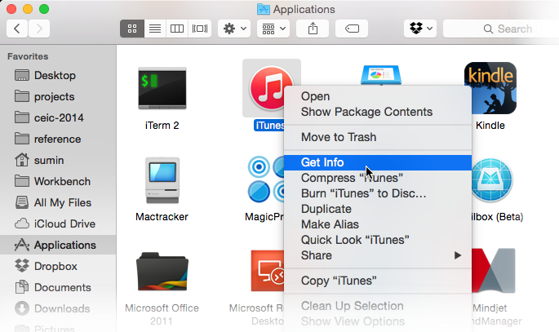Choose Copy iTunes menu item
Image resolution: width=559 pixels, height=332 pixels.
click(378, 281)
